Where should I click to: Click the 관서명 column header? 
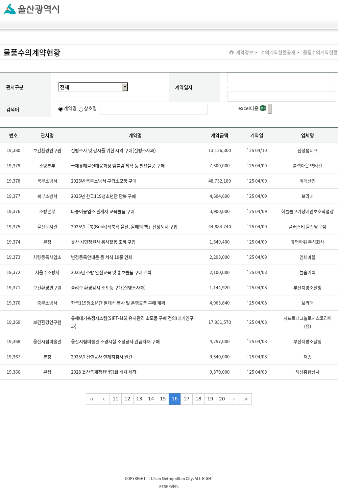point(47,136)
